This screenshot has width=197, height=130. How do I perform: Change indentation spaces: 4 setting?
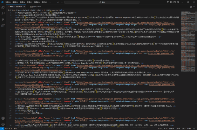172,129
